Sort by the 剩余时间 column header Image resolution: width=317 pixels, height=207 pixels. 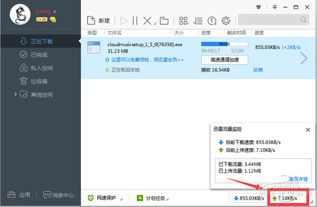(236, 33)
